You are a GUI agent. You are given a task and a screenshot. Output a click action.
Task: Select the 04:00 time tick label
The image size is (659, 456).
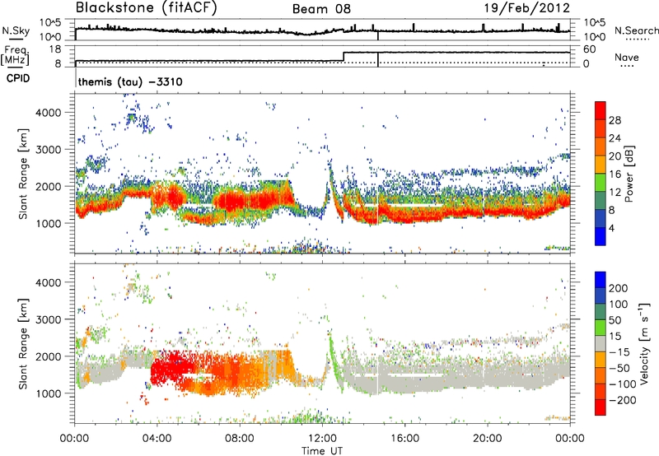point(157,439)
